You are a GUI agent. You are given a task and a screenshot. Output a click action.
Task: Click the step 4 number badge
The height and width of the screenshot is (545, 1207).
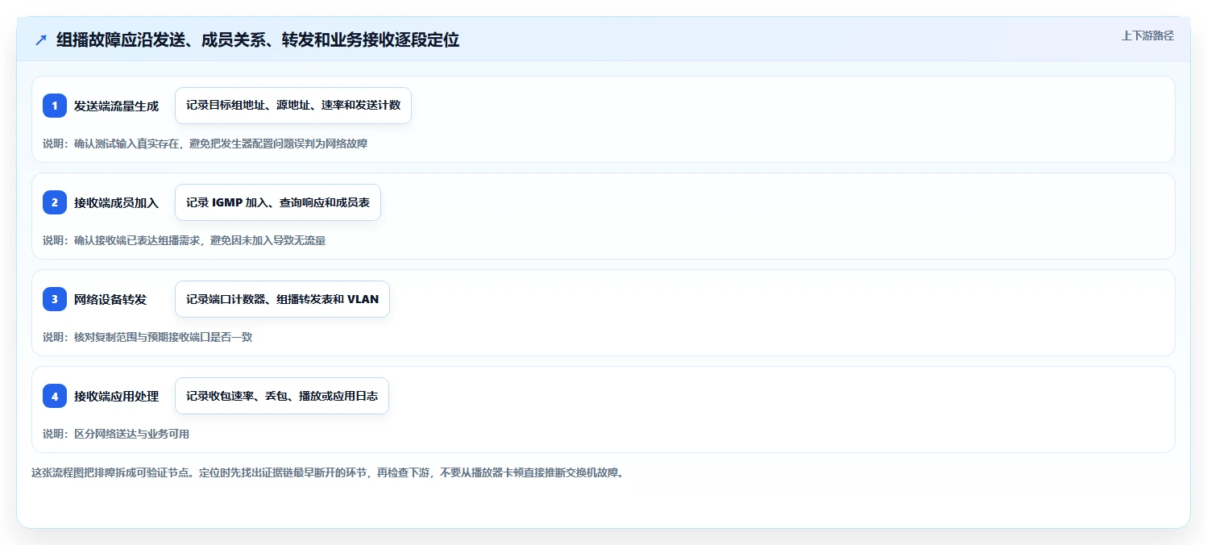pyautogui.click(x=55, y=396)
